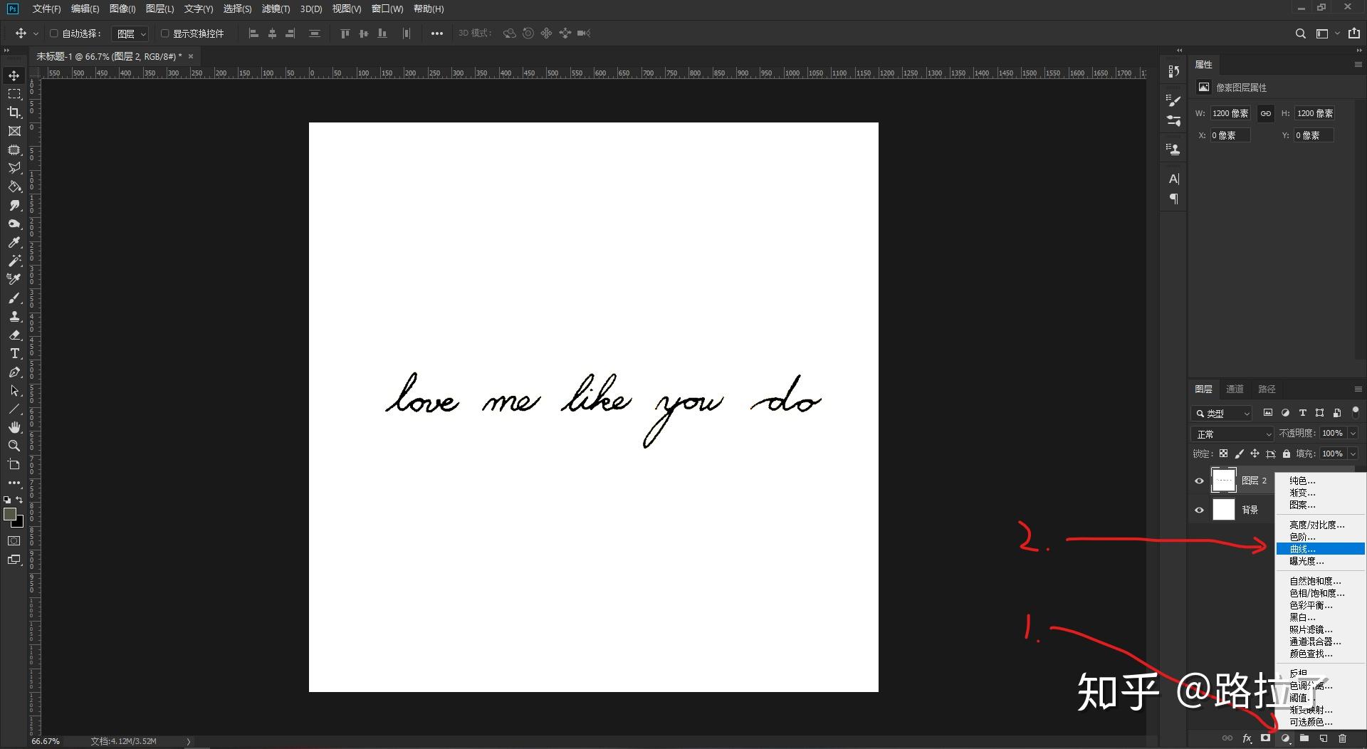Switch to the 通道 tab
The image size is (1367, 749).
[x=1235, y=389]
